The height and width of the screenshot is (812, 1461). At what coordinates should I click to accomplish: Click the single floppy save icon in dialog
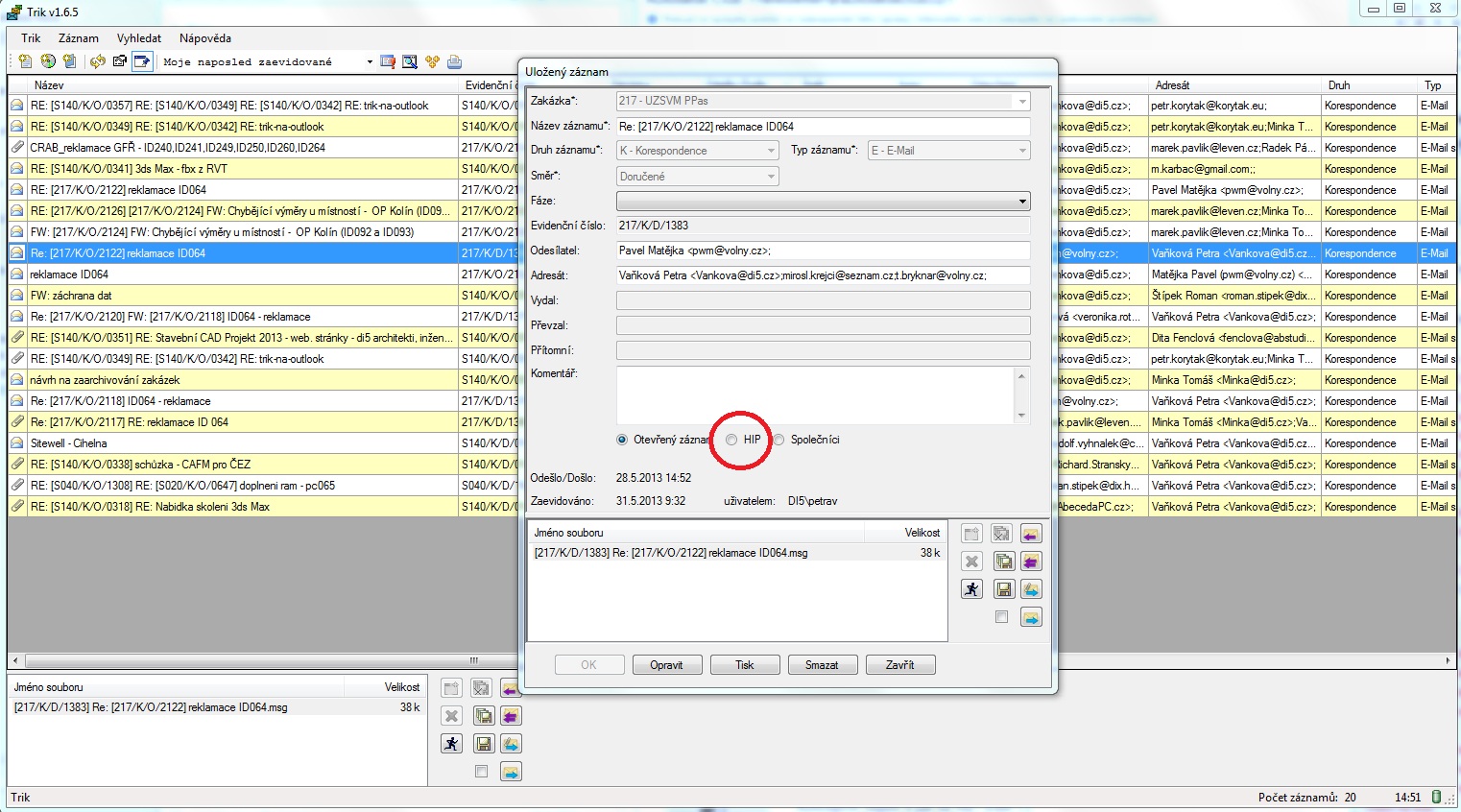1003,589
